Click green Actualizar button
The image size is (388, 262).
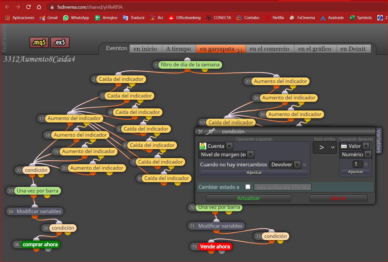(249, 198)
